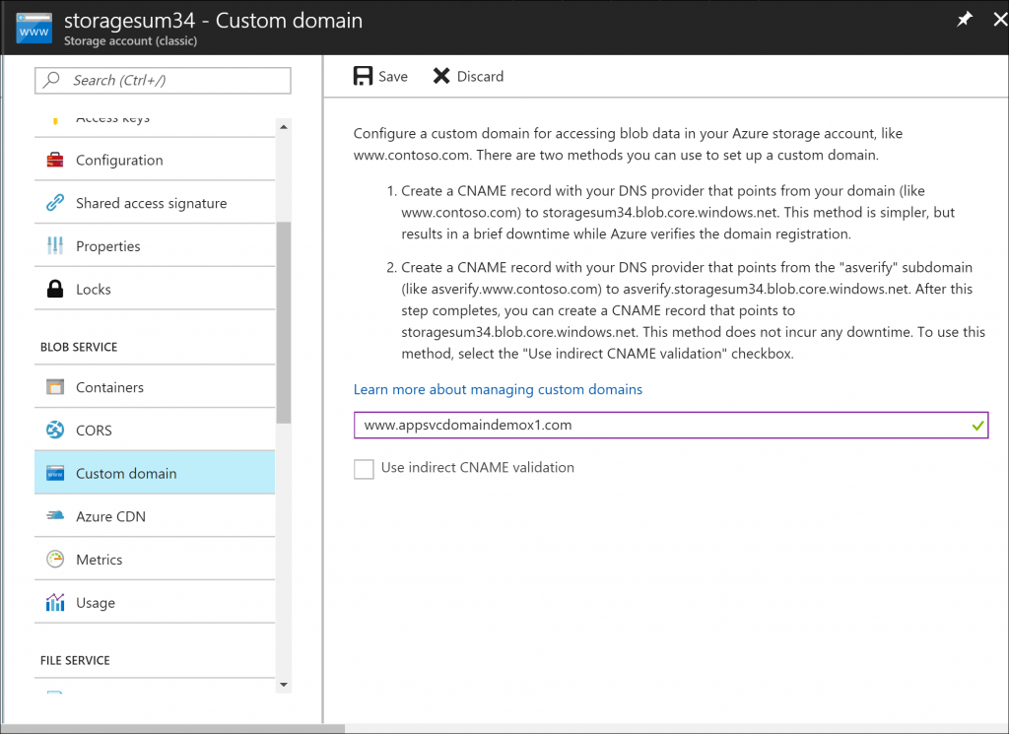
Task: Pin the blade using pin icon
Action: [x=965, y=20]
